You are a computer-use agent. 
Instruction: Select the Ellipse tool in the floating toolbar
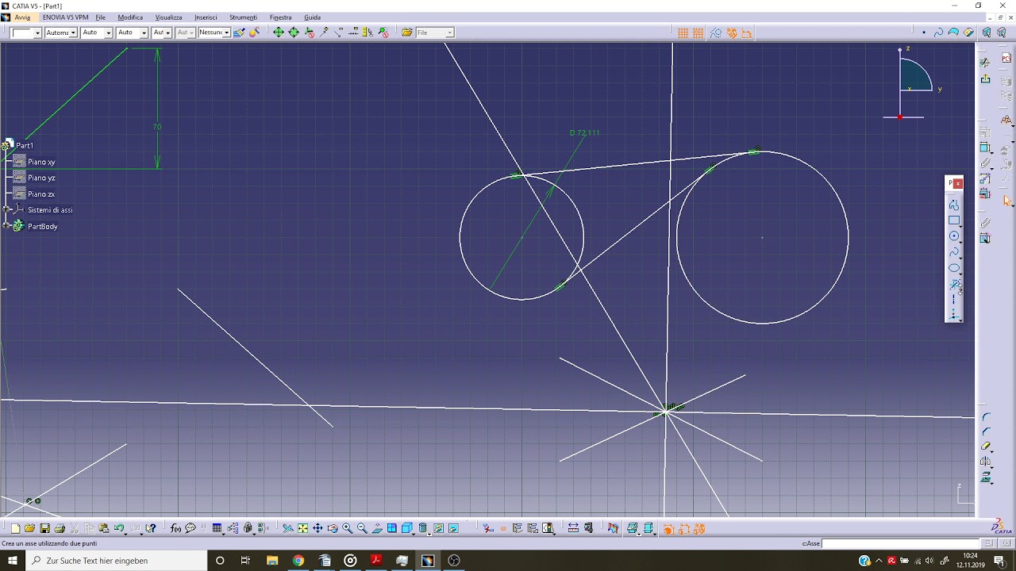pyautogui.click(x=953, y=268)
